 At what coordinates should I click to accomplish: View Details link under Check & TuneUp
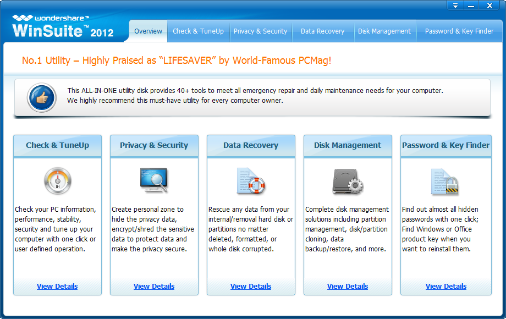pos(57,287)
